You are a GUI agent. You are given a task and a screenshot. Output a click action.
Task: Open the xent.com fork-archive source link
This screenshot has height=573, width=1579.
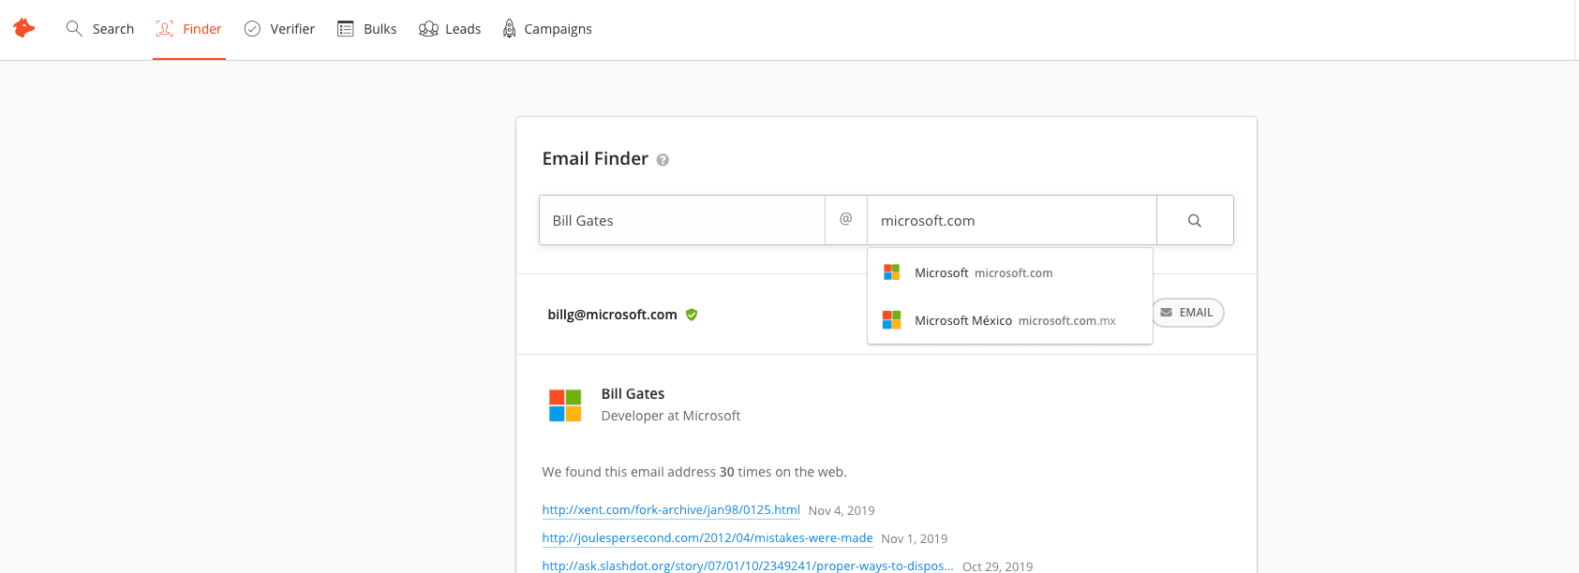click(671, 510)
